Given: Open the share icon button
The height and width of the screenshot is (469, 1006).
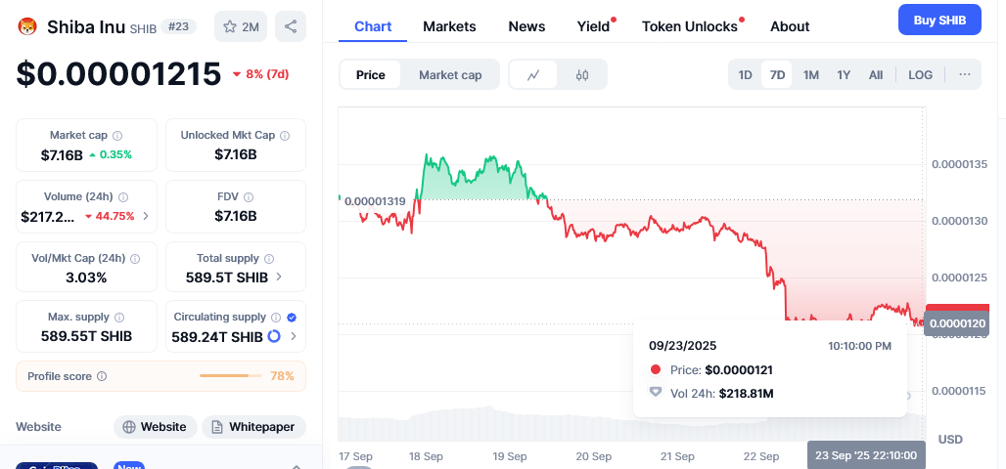Looking at the screenshot, I should (x=291, y=26).
